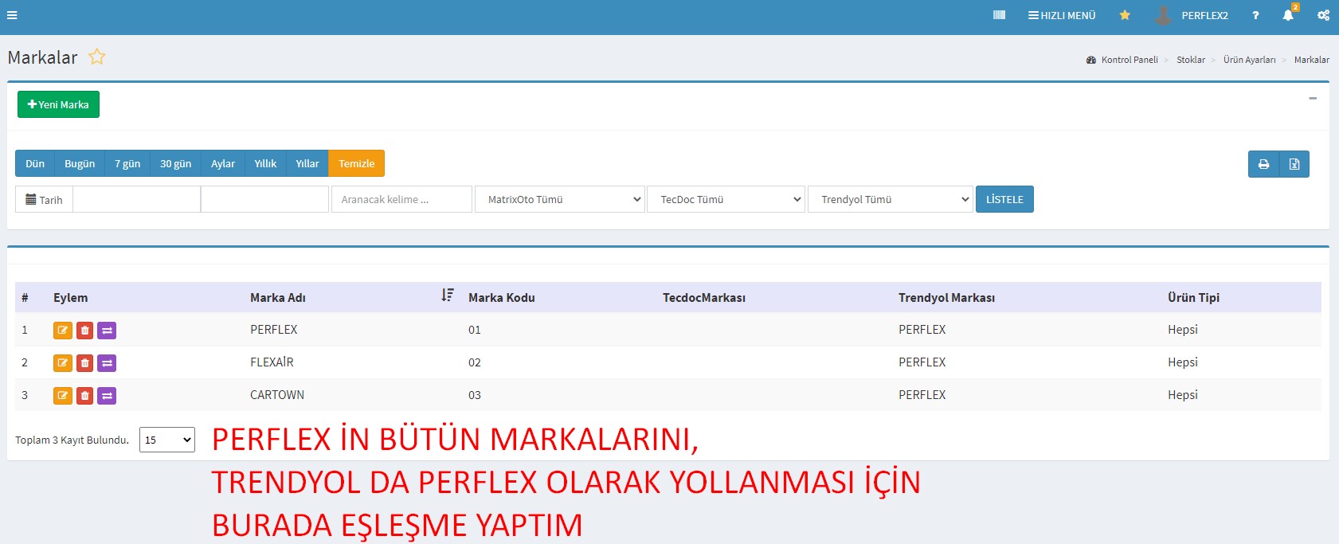Screen dimensions: 1339x544
Task: Select the 30 gün date filter
Action: coord(175,163)
